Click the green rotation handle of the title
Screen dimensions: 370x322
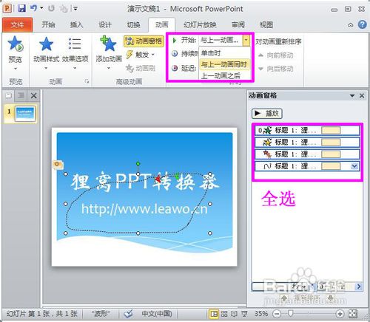pos(138,163)
